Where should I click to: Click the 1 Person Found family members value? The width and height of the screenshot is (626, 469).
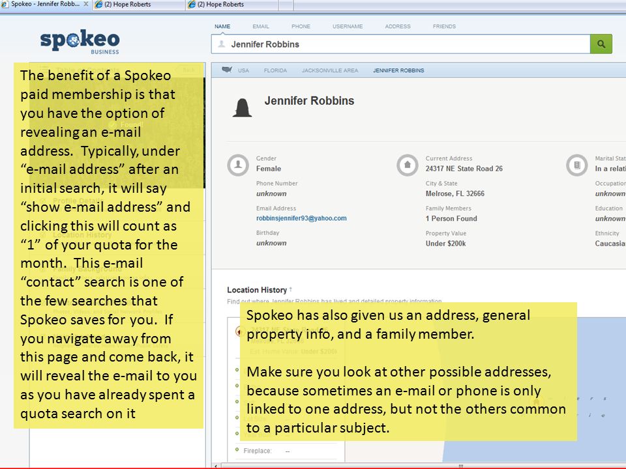coord(451,219)
